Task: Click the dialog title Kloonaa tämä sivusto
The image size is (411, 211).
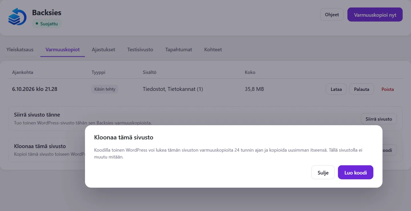Action: [x=124, y=137]
